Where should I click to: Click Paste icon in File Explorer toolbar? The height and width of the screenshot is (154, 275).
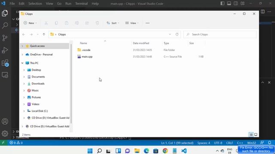click(67, 23)
